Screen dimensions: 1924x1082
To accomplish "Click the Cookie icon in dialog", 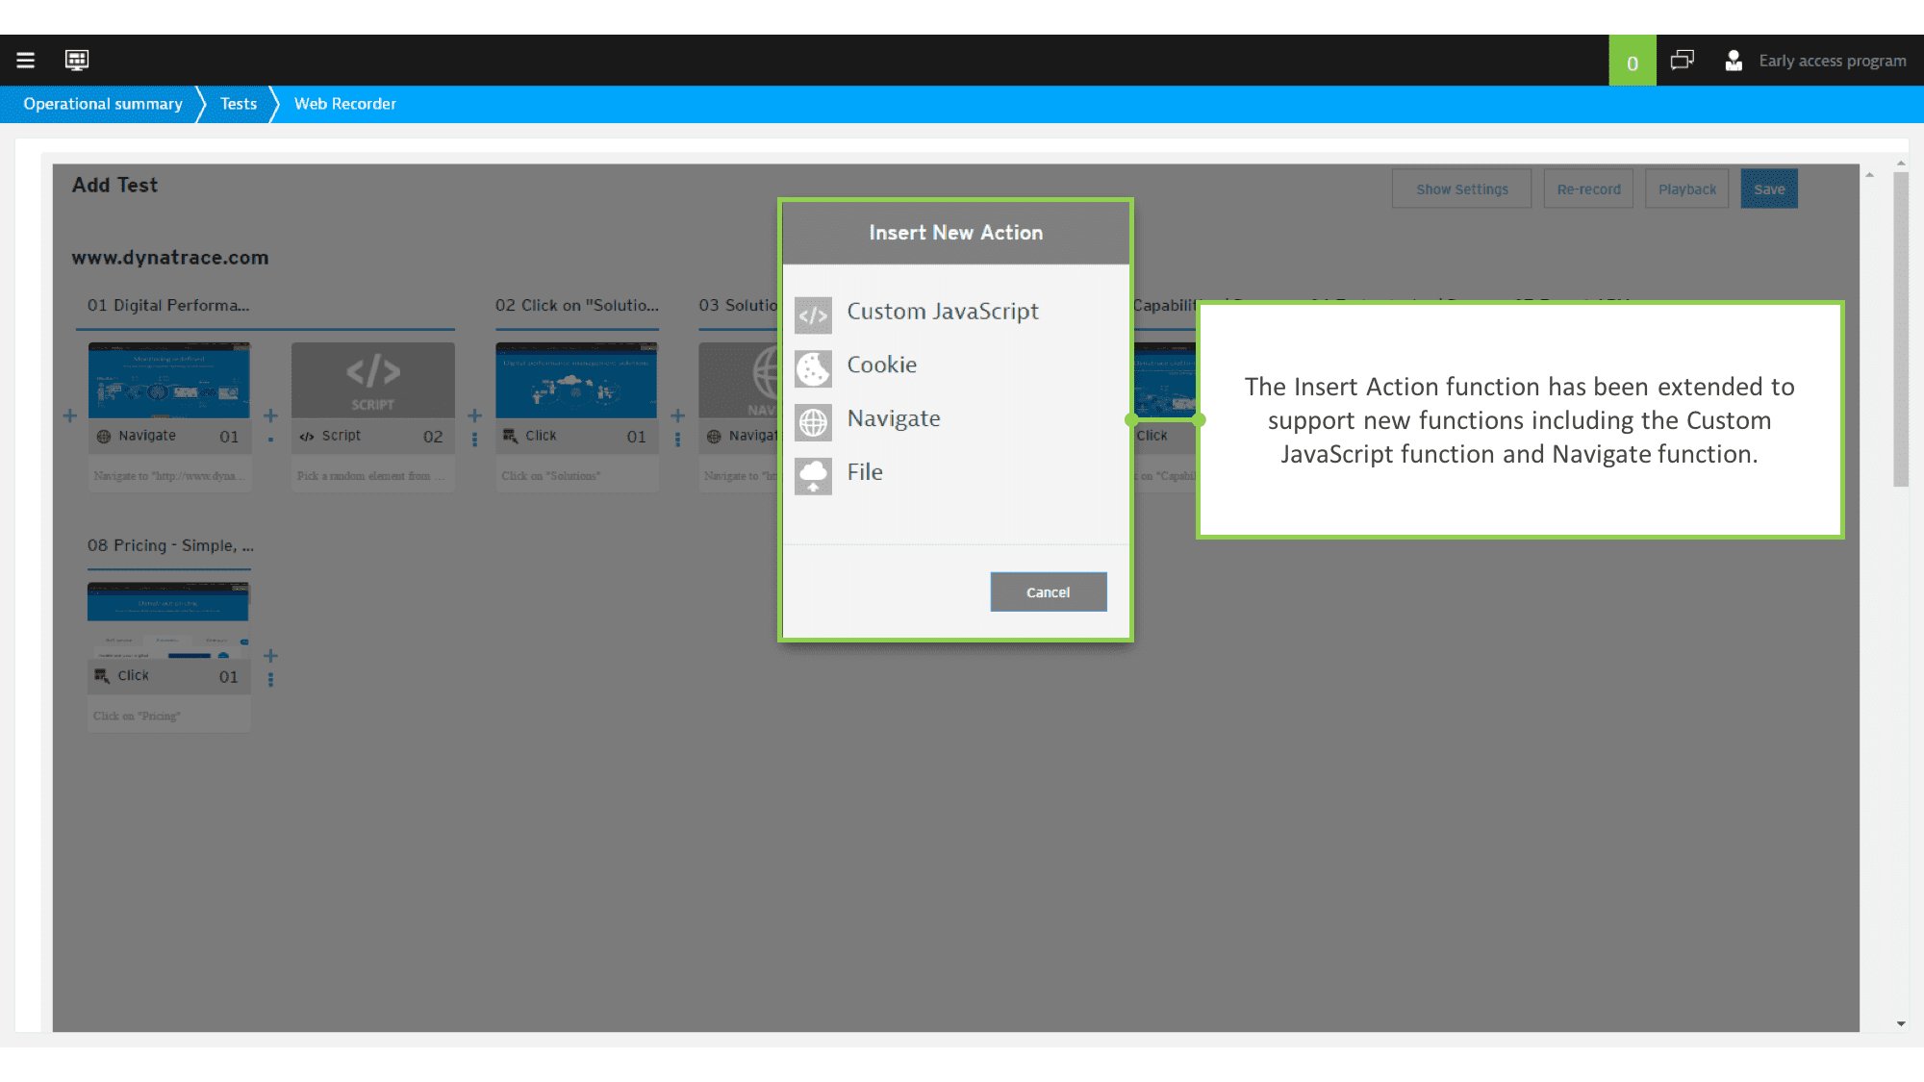I will pyautogui.click(x=813, y=368).
